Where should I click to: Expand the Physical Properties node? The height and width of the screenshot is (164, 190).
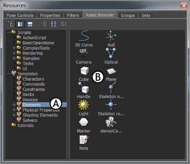tap(14, 110)
